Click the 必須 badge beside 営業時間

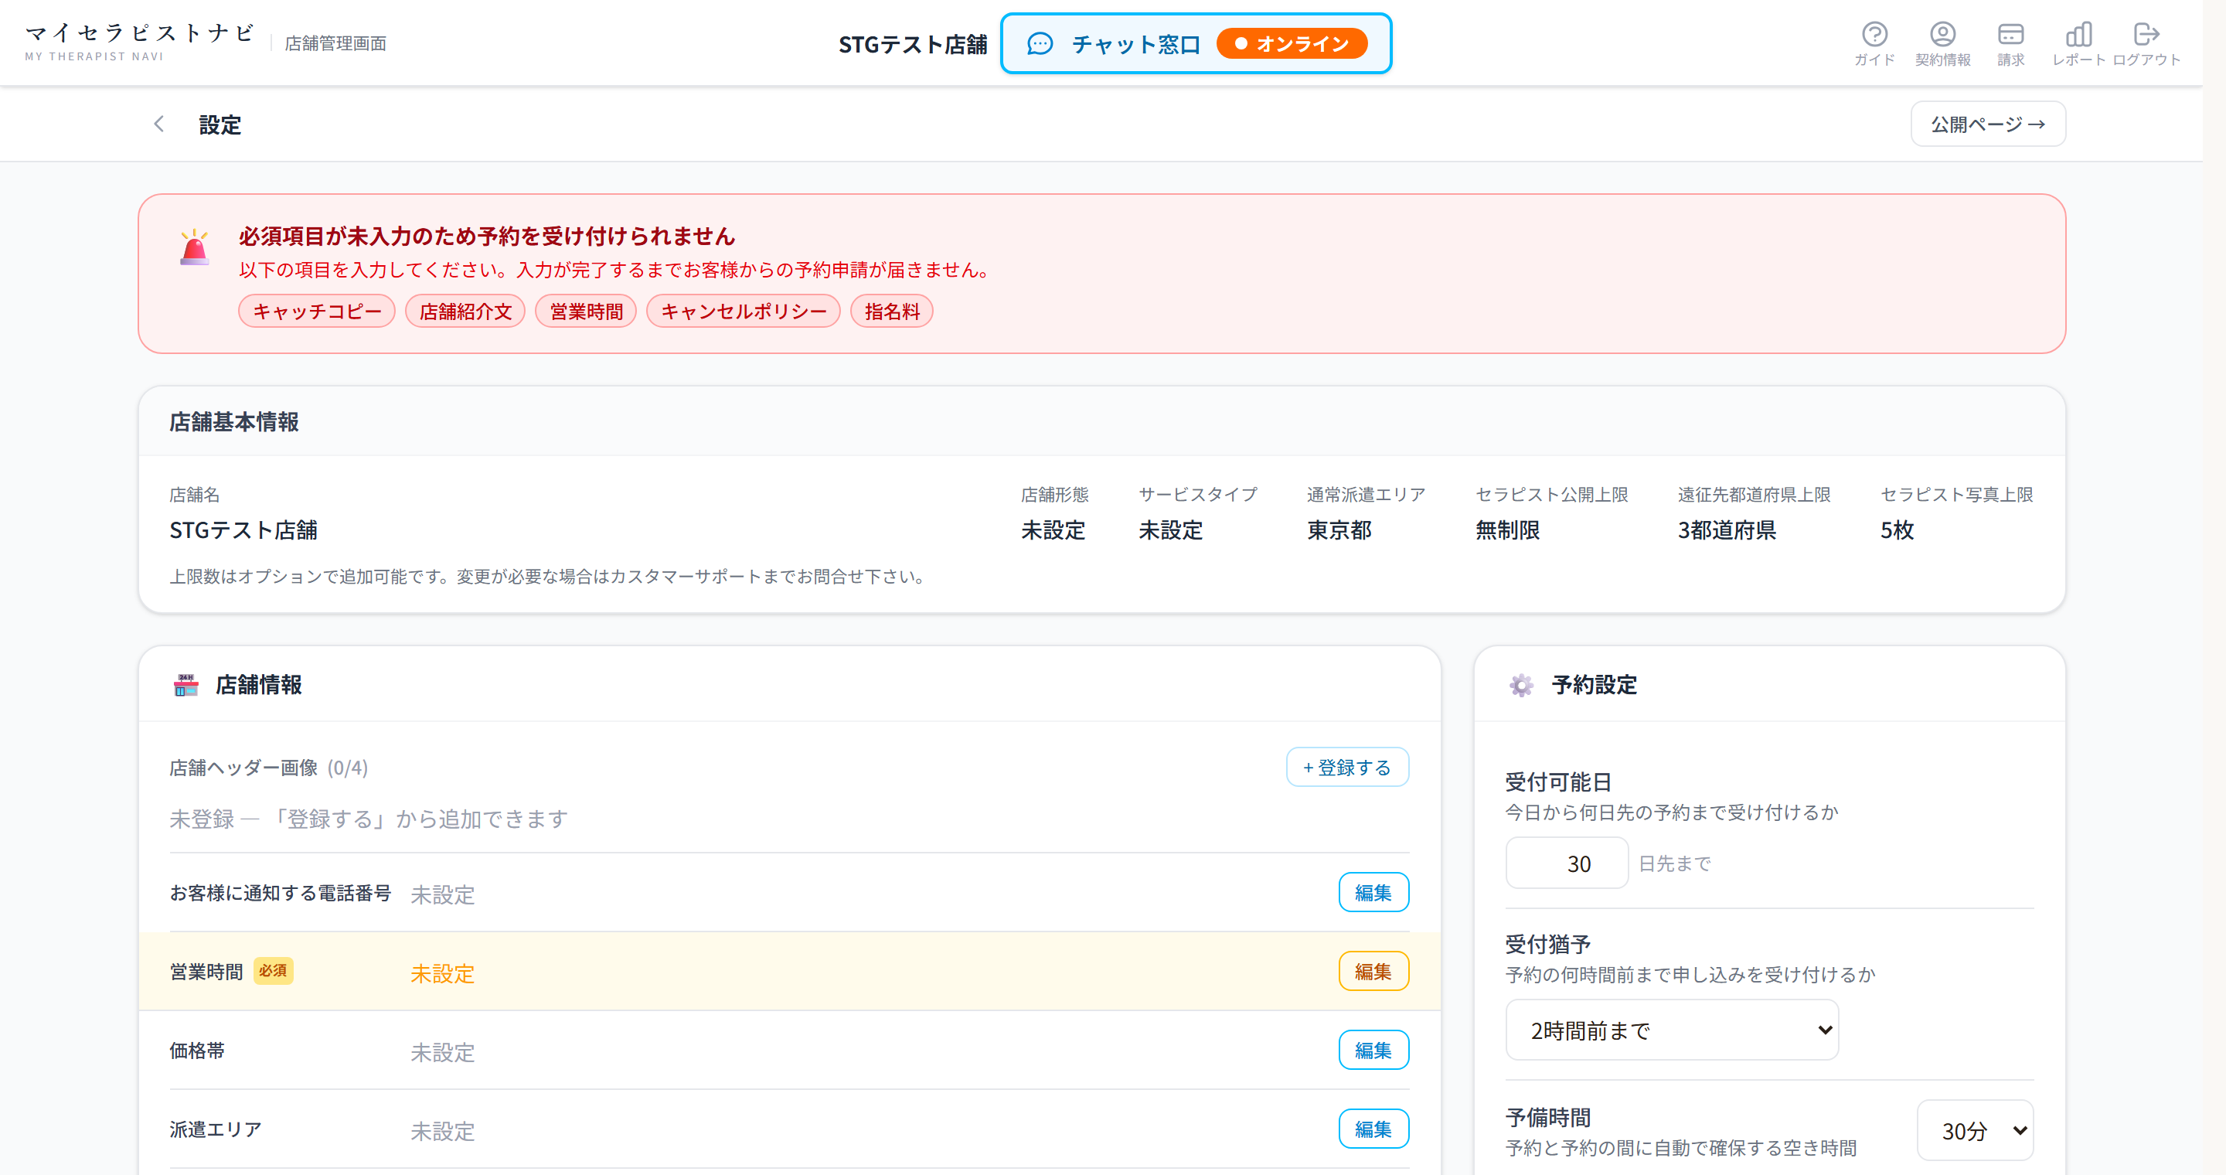pyautogui.click(x=273, y=971)
